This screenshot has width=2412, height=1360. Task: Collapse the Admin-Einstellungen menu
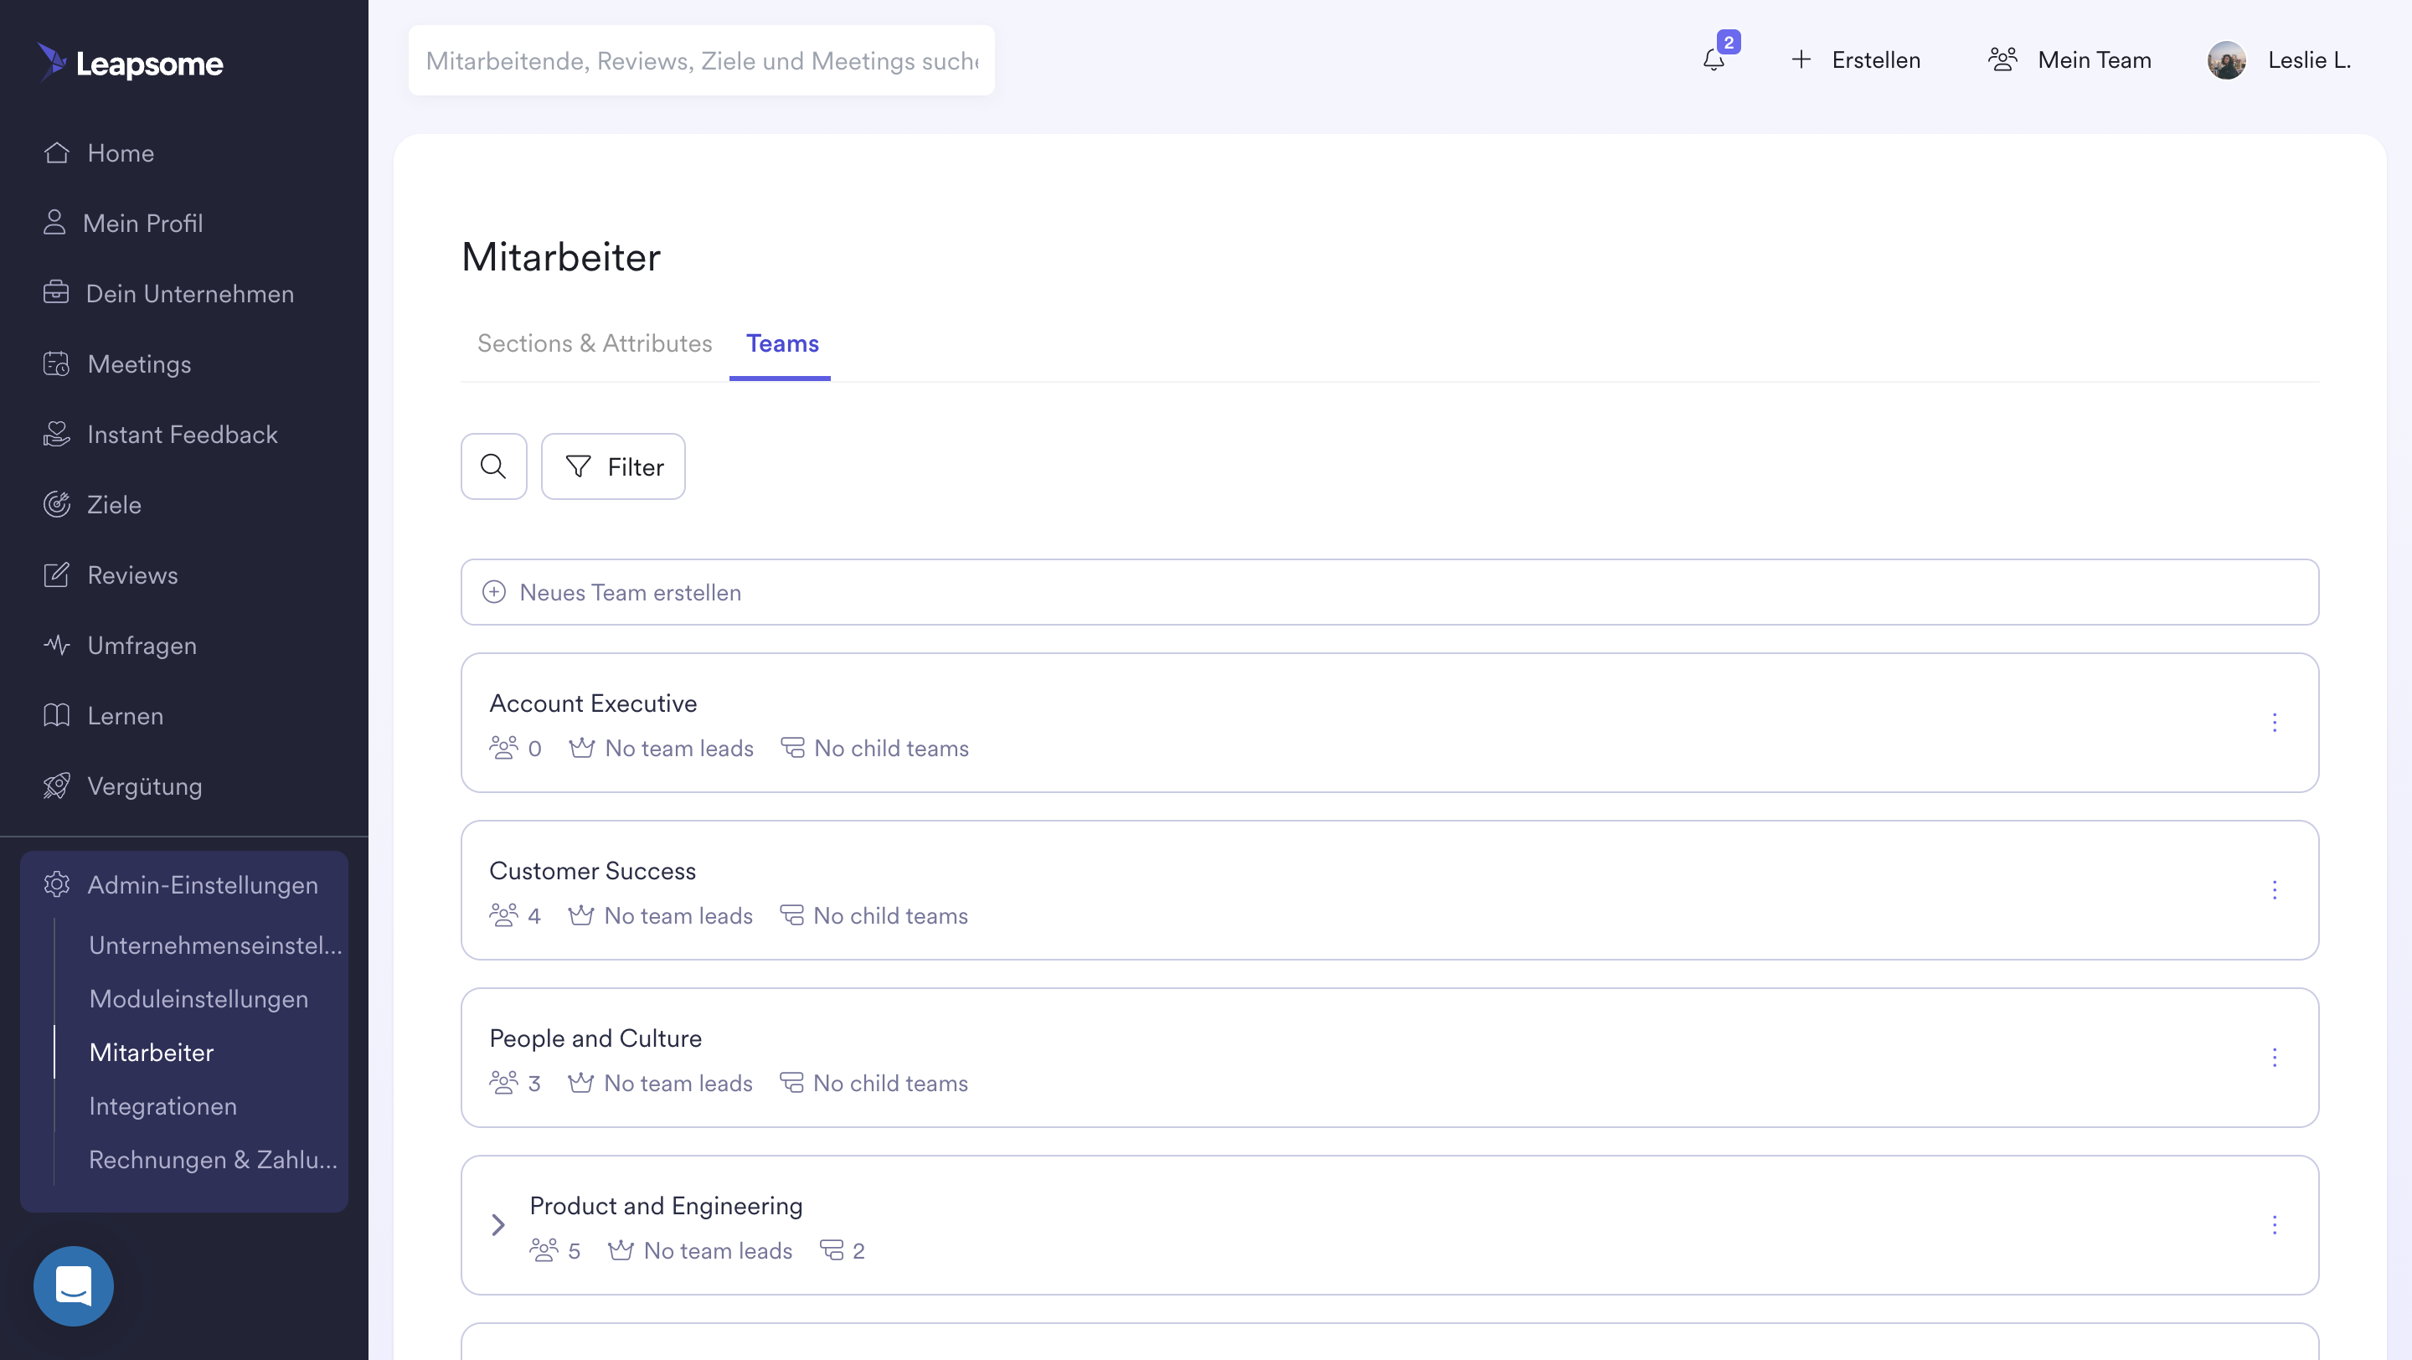point(183,883)
